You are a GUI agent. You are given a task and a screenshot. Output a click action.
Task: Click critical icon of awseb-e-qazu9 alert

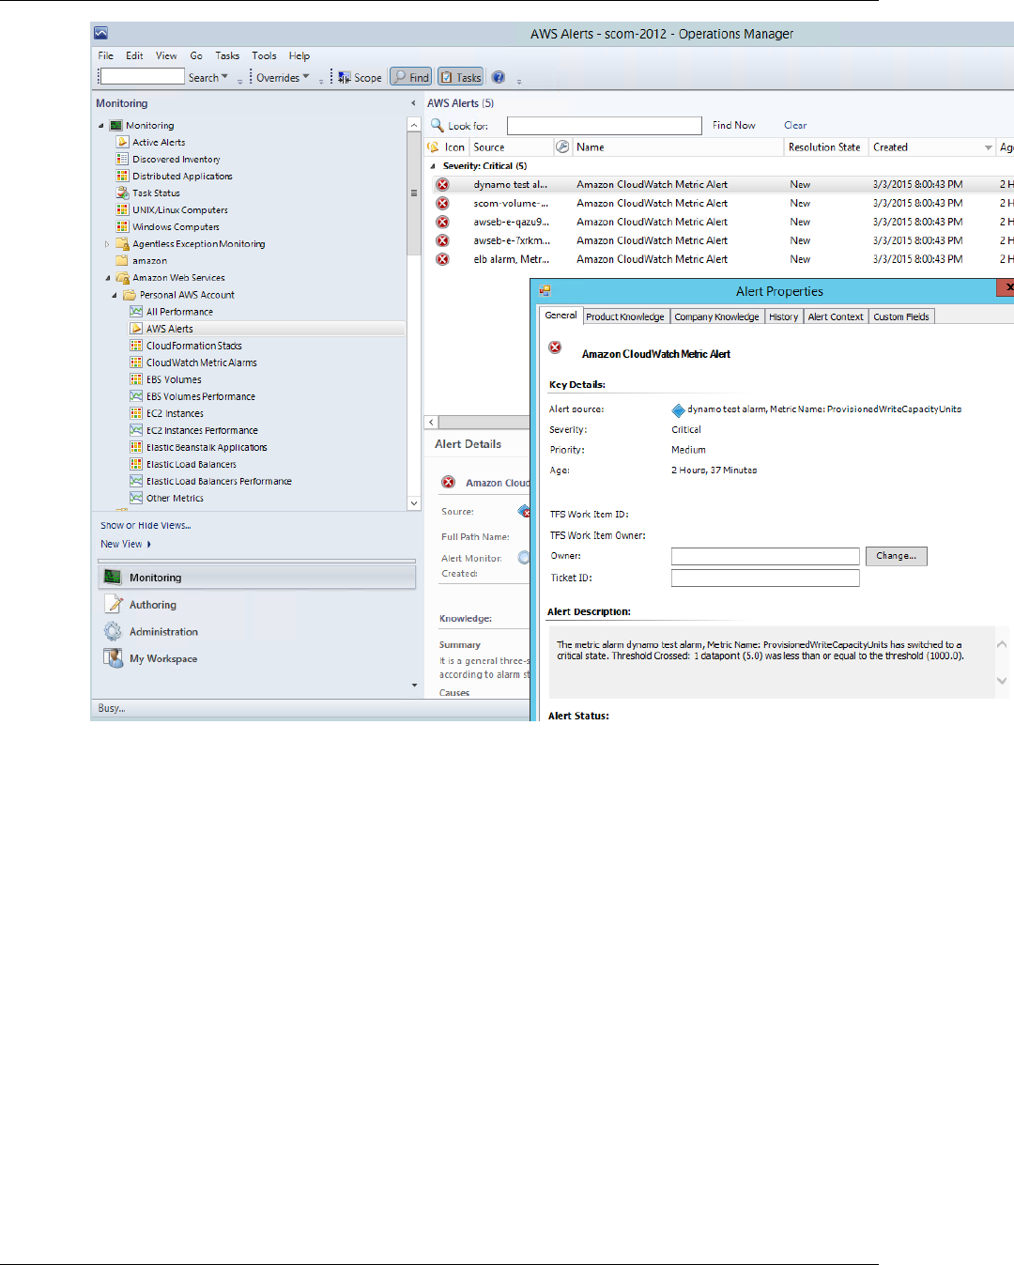click(442, 222)
